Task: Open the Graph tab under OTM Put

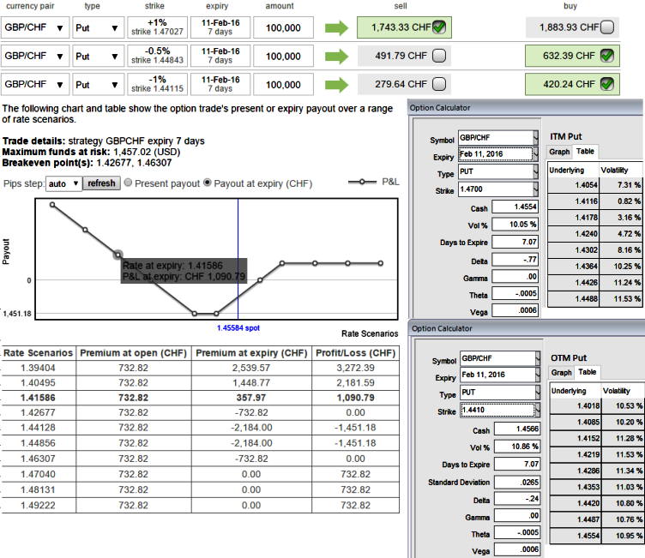Action: 561,373
